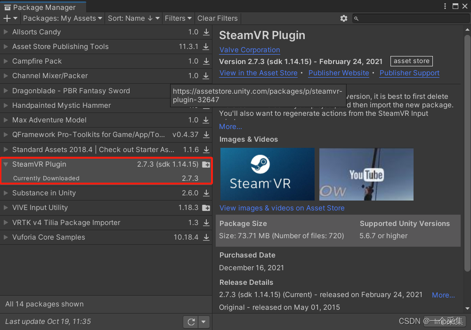Open the Packages: My Assets dropdown
This screenshot has width=471, height=330.
coord(63,18)
